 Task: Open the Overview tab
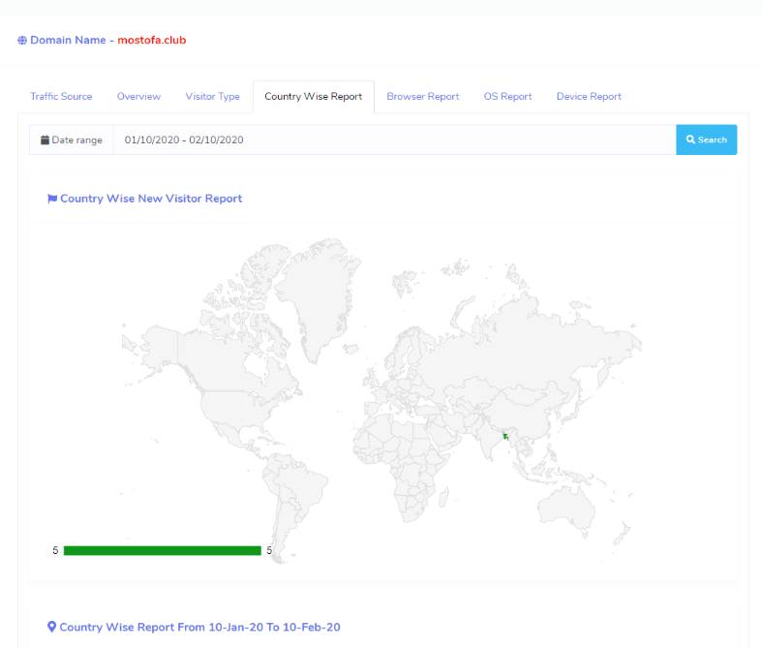[x=138, y=97]
